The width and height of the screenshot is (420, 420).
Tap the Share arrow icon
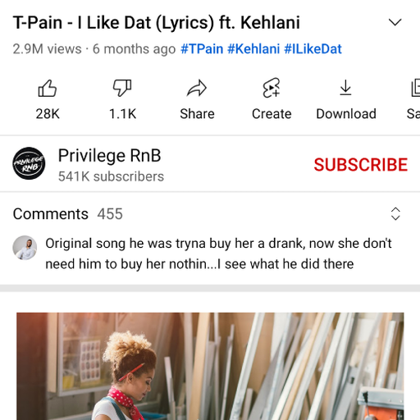(197, 89)
